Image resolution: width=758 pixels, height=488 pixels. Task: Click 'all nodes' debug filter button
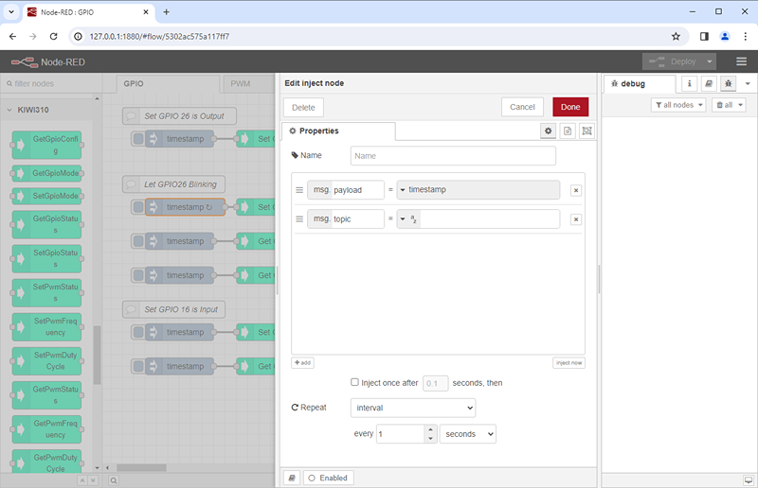678,105
